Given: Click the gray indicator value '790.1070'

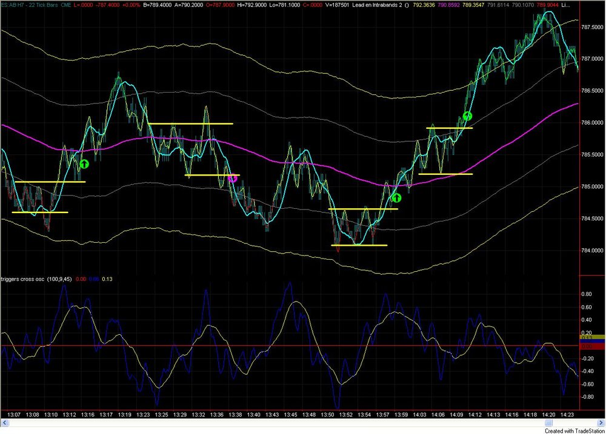Looking at the screenshot, I should pos(523,5).
